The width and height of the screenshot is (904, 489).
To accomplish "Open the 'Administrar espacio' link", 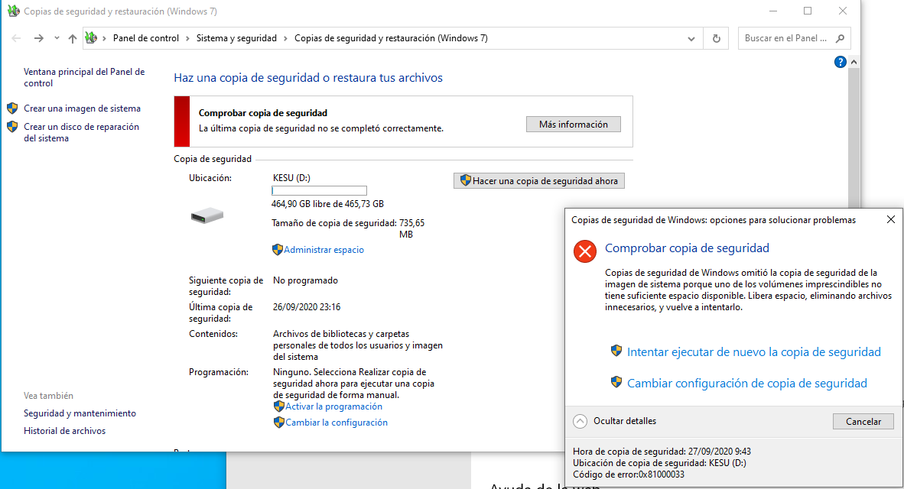I will (x=324, y=250).
